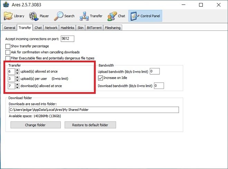Open the Search section
Screen dimensions: 228x169
point(64,16)
